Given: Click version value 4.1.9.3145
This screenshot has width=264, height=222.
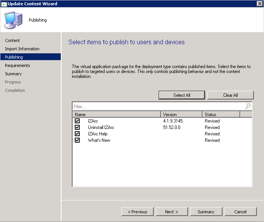Looking at the screenshot, I should (x=173, y=121).
